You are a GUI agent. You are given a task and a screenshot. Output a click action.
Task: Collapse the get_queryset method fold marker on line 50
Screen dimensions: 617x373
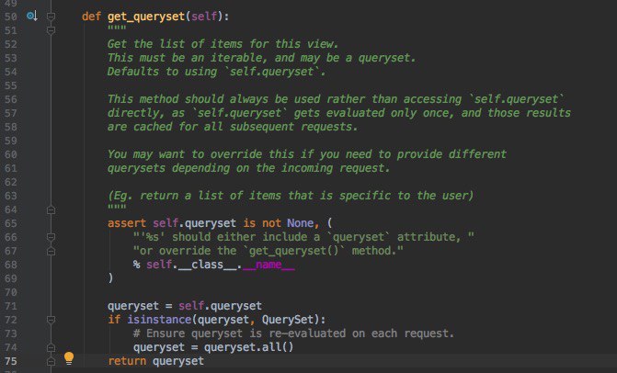click(x=51, y=17)
